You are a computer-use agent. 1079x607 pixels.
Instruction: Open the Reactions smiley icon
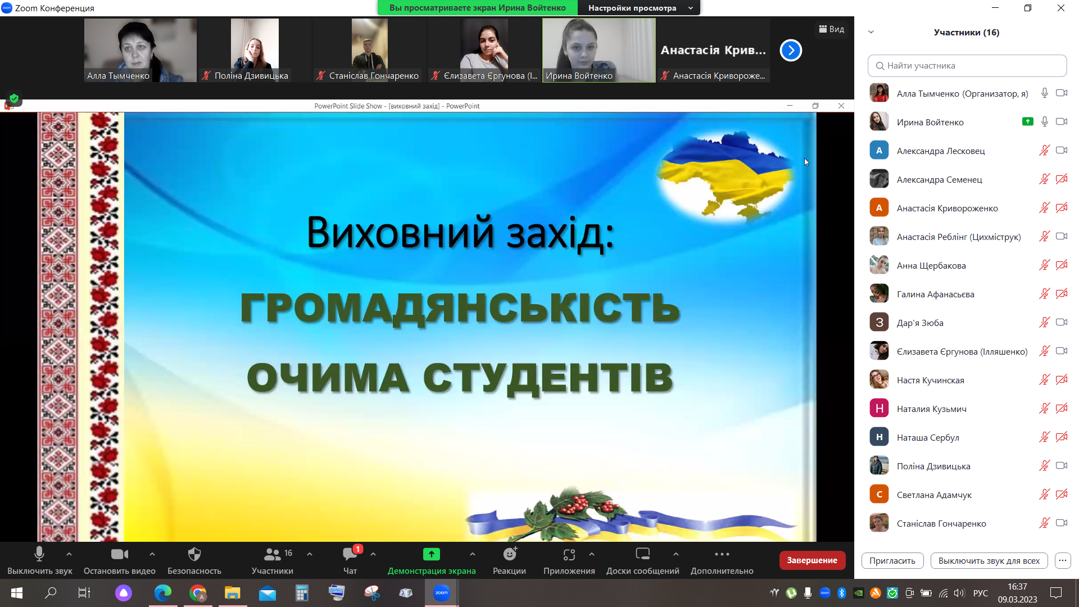(x=509, y=555)
